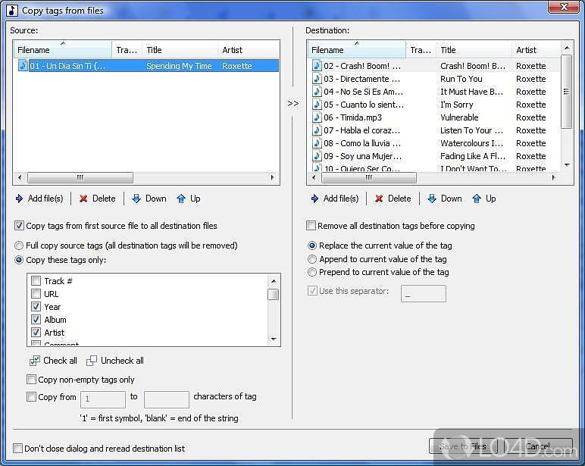This screenshot has width=585, height=466.
Task: Click the file icon for 03 - Directamente
Action: click(317, 79)
